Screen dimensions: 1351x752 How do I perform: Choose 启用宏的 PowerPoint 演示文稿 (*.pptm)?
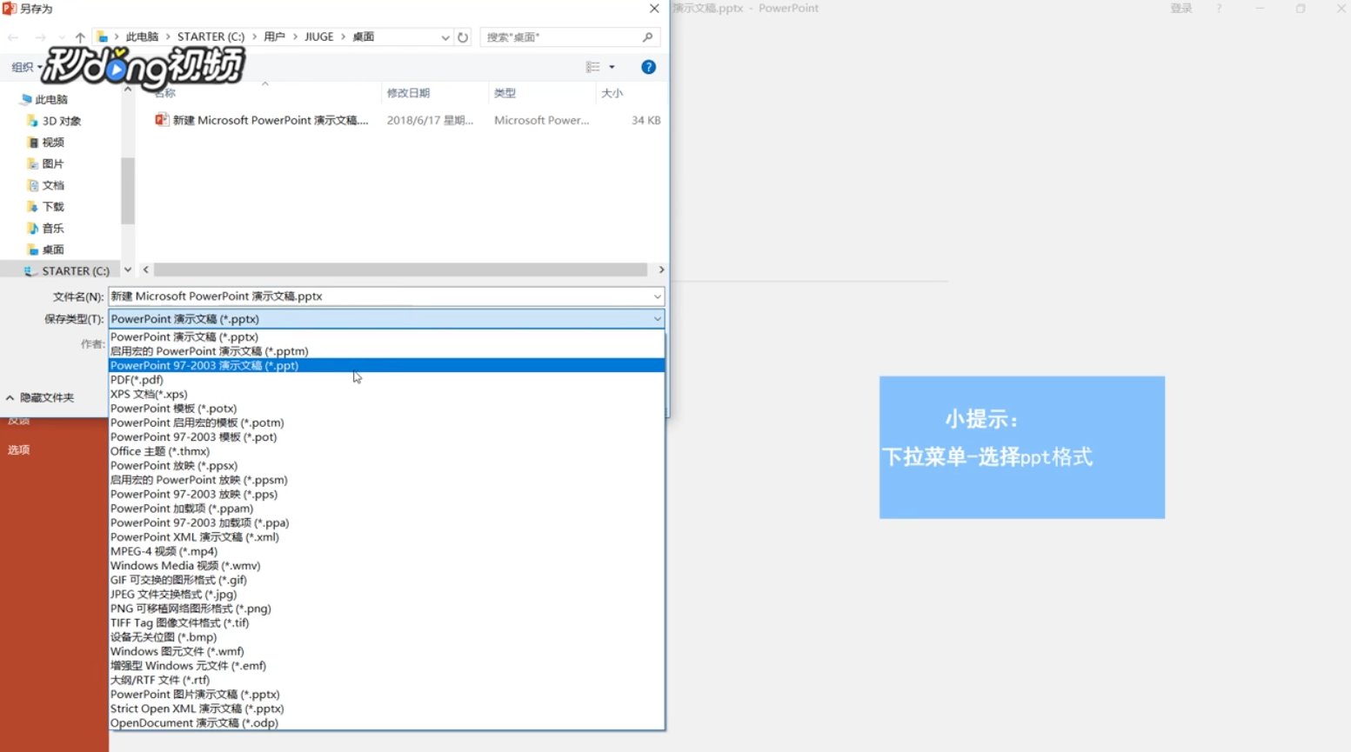point(386,351)
